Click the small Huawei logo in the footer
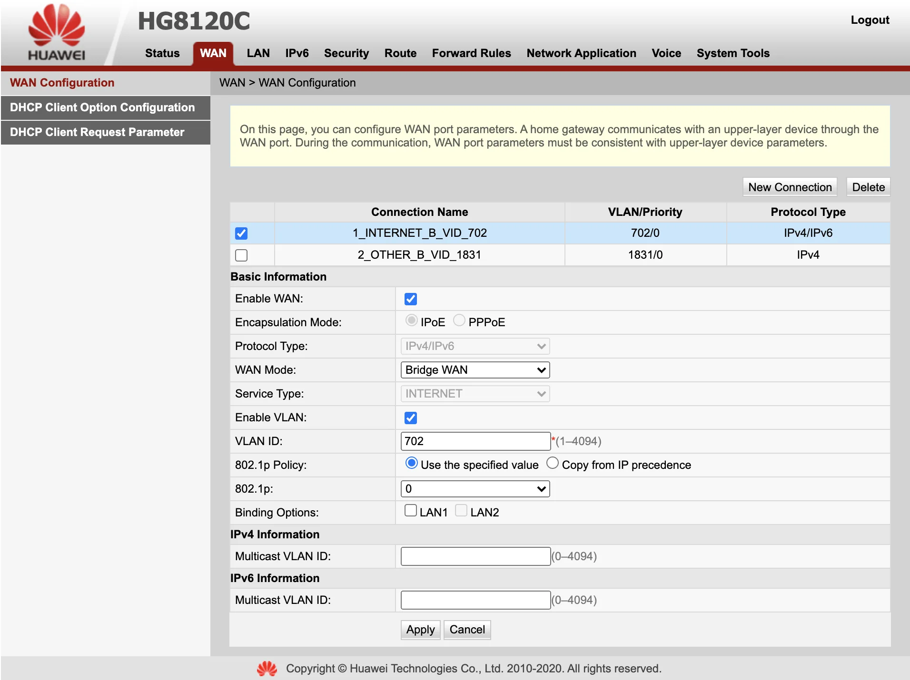 click(x=267, y=669)
